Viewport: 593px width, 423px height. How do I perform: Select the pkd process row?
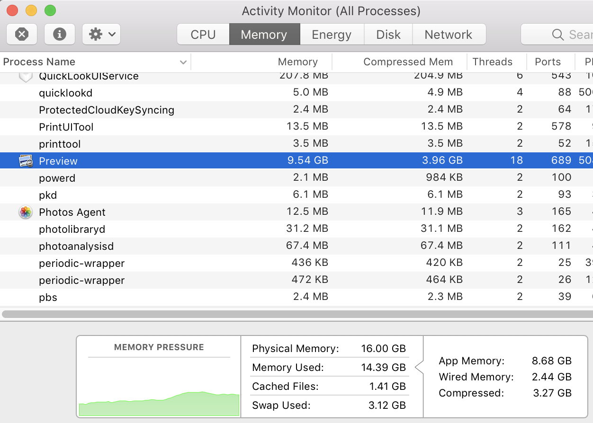[x=296, y=195]
